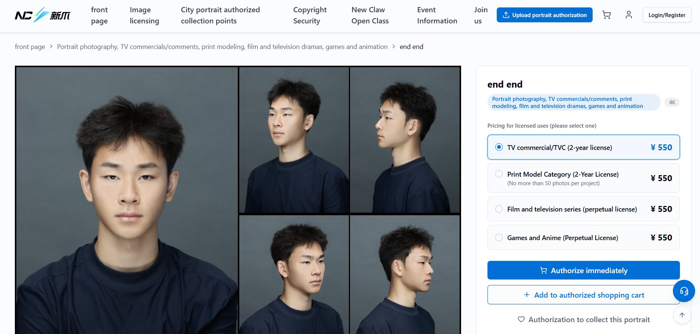The image size is (700, 334).
Task: Click the 4K resolution badge
Action: [672, 102]
